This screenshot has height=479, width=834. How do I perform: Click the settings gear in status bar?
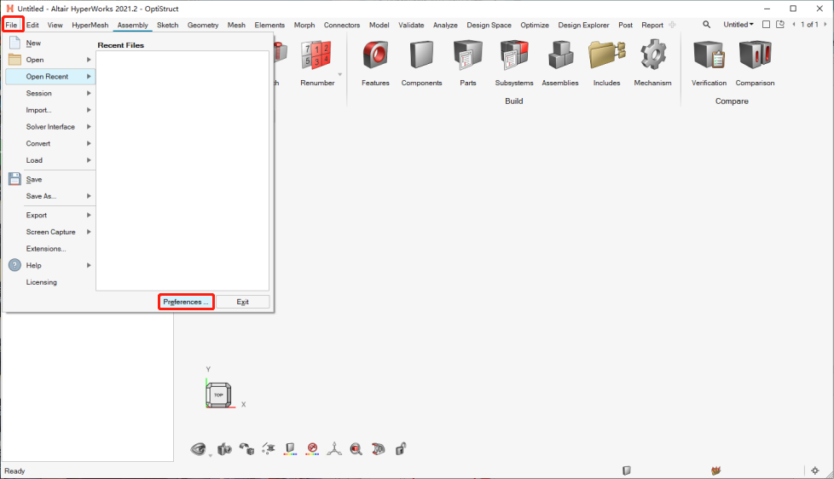tap(815, 470)
